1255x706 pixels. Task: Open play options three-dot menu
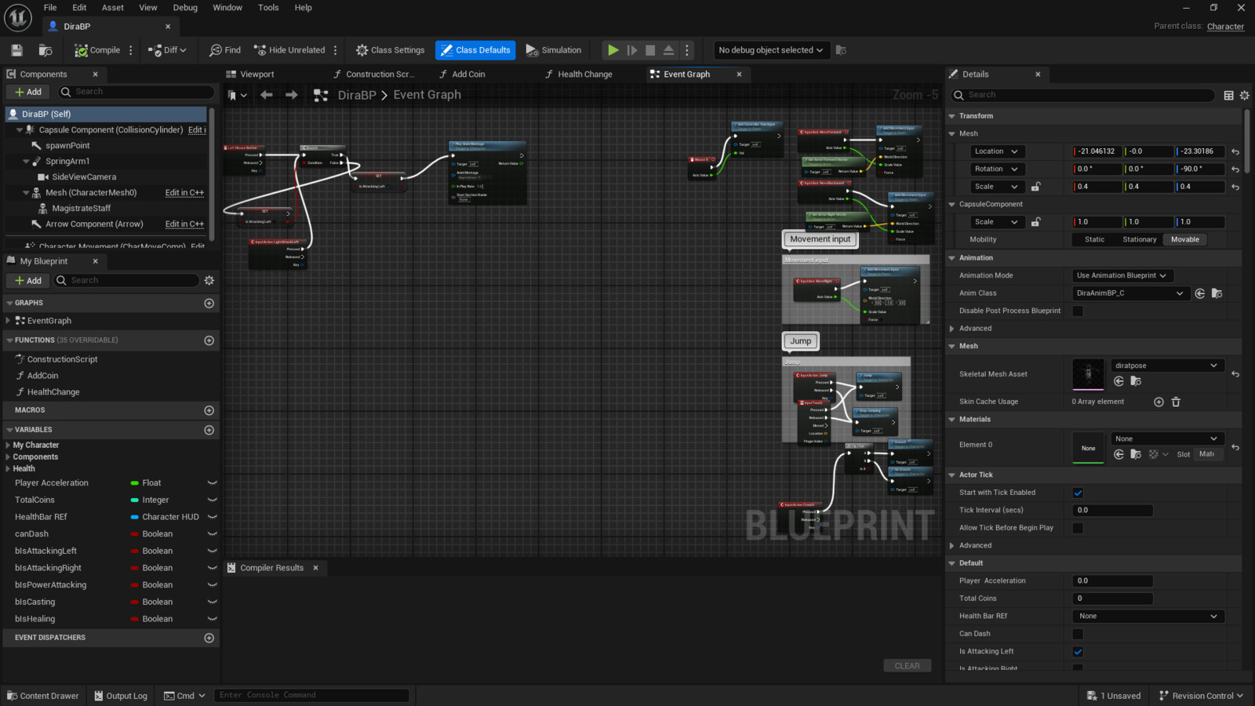click(x=687, y=50)
